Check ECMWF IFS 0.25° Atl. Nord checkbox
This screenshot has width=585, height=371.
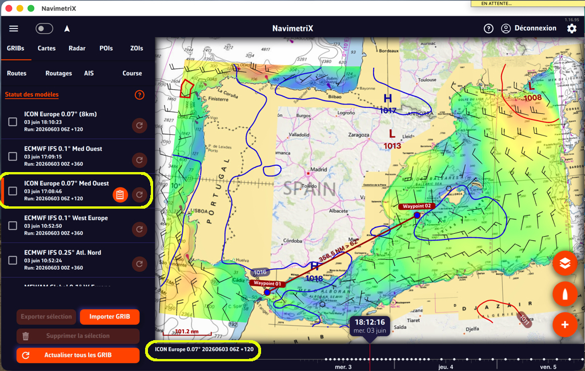(13, 260)
